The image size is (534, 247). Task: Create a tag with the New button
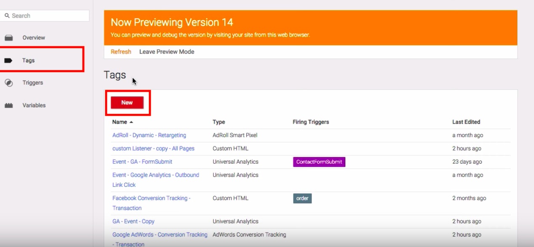coord(127,103)
